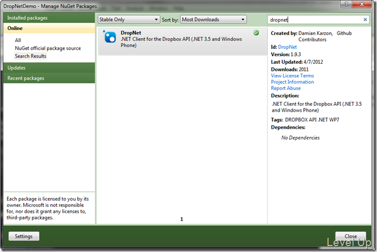377x252 pixels.
Task: Click the green installed checkmark on DropNet
Action: pyautogui.click(x=256, y=33)
